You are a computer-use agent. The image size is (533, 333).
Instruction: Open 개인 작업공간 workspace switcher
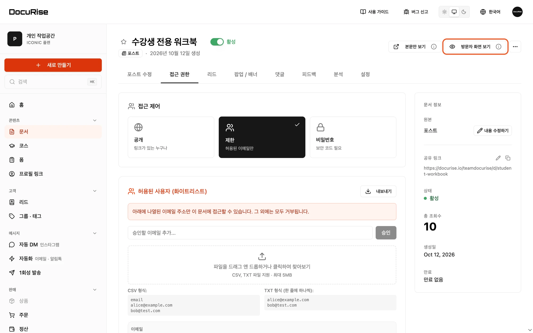pos(53,39)
